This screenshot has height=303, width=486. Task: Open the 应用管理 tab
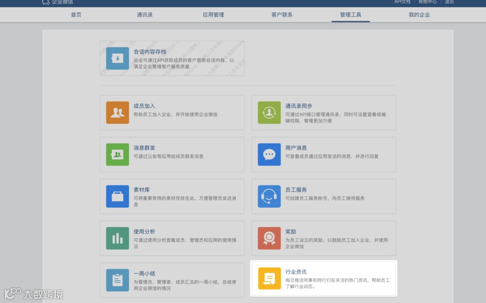[x=213, y=14]
